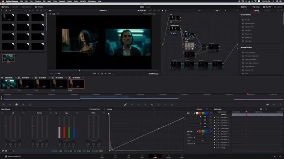
Task: Toggle the LUTs panel
Action: coord(15,7)
